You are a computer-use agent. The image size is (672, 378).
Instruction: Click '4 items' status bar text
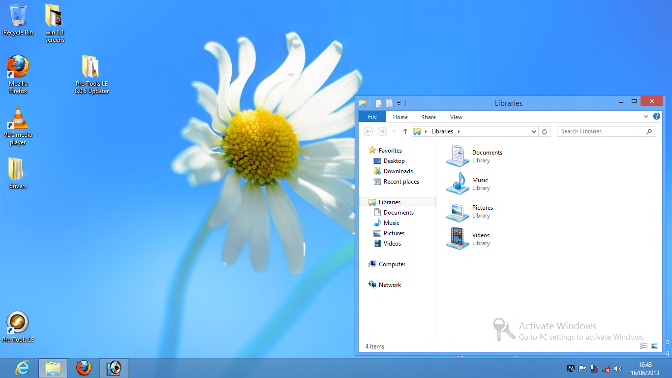pyautogui.click(x=375, y=346)
